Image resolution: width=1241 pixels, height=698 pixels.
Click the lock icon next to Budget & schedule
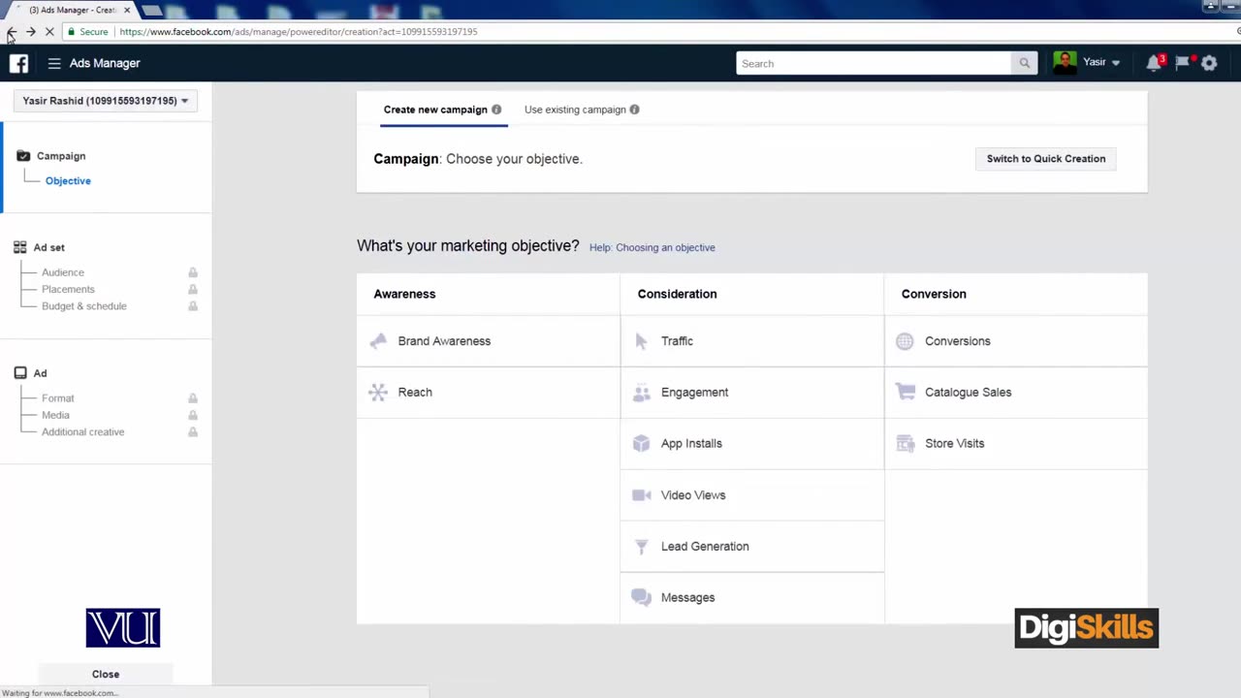click(x=193, y=306)
